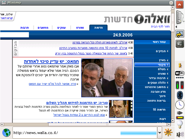Open the URL history dropdown arrow

[160, 133]
